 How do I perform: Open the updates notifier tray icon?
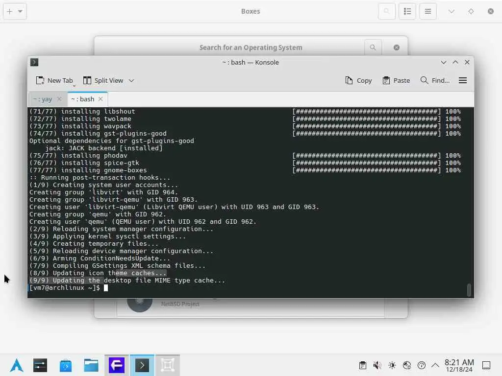tap(422, 365)
